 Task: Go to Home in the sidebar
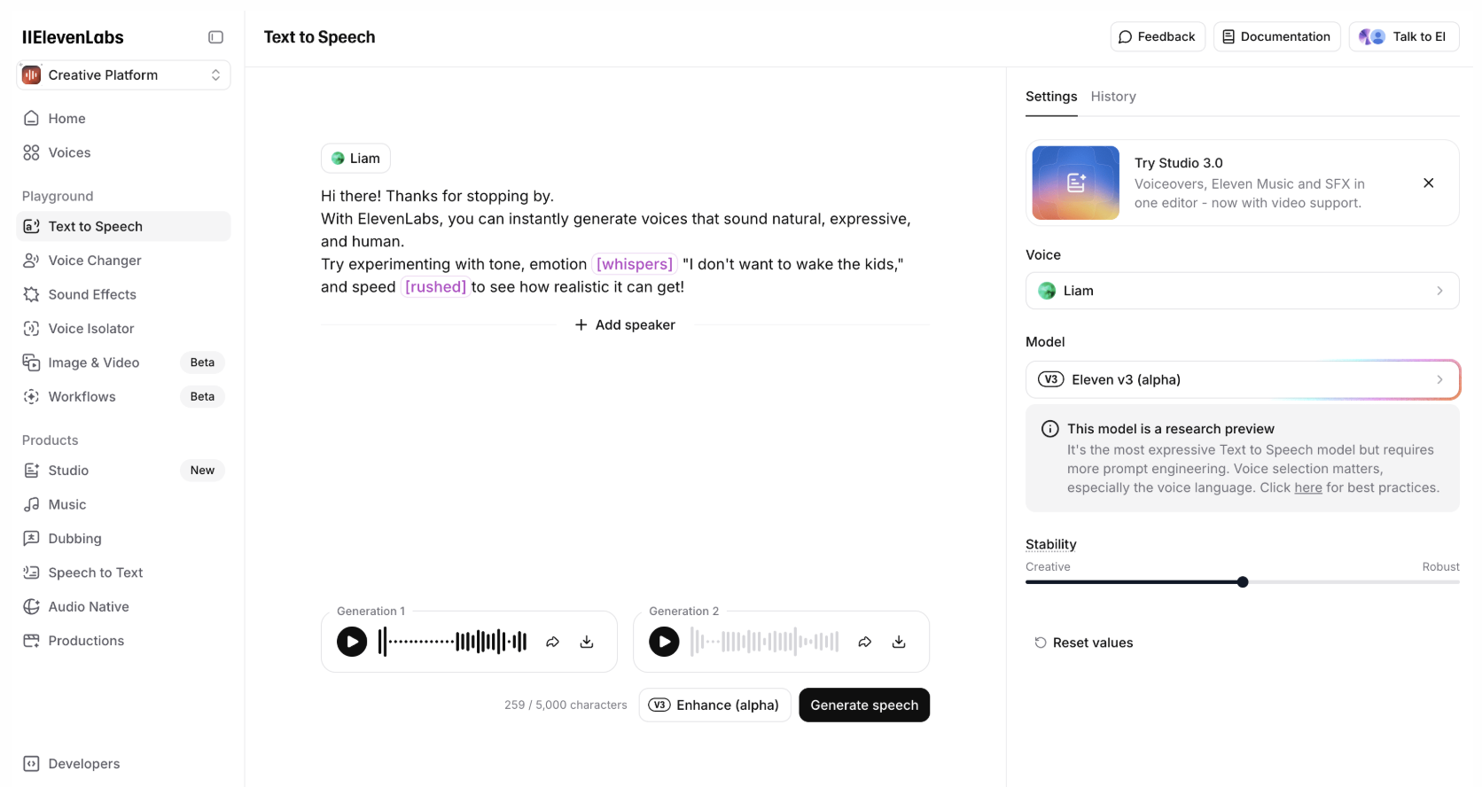pyautogui.click(x=123, y=119)
